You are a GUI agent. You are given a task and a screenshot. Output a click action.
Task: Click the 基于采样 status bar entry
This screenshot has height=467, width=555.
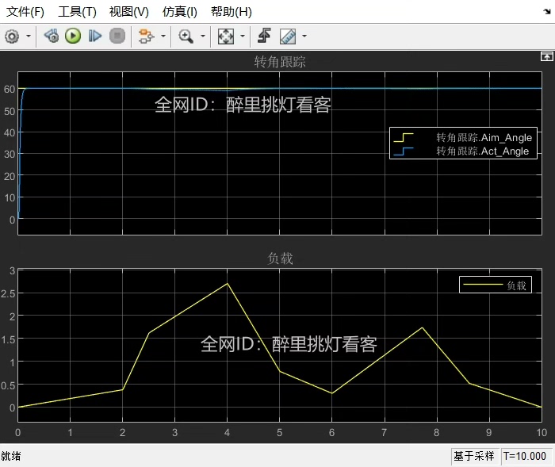tap(474, 456)
